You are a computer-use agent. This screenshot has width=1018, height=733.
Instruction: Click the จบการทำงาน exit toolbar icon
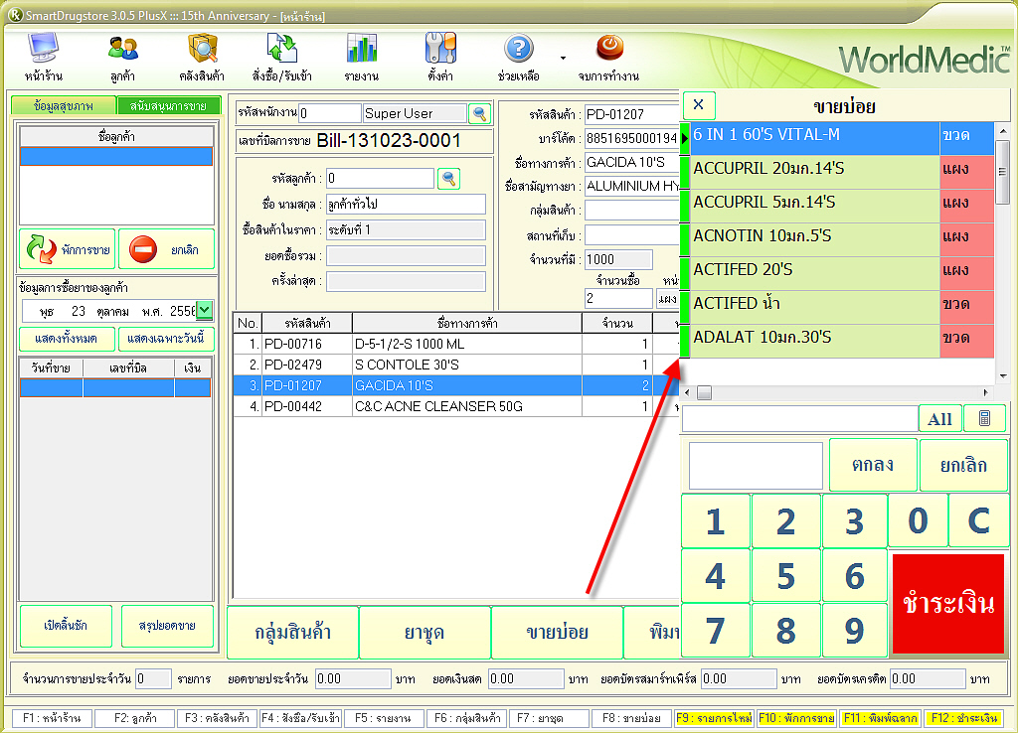[609, 57]
